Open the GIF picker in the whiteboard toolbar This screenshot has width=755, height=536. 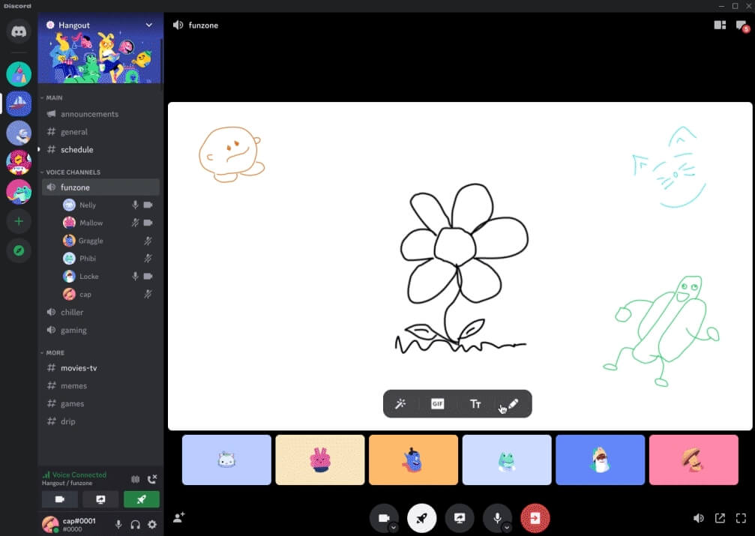point(437,403)
